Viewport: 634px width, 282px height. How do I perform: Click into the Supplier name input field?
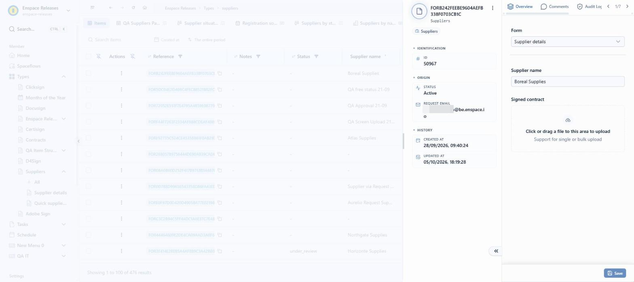568,82
